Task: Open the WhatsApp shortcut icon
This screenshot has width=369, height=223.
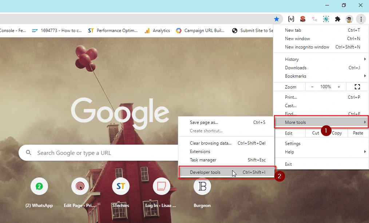Action: (x=39, y=186)
